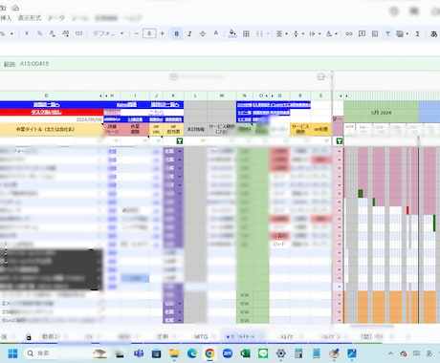
Task: Click active green filter icon in column K
Action: (x=180, y=140)
